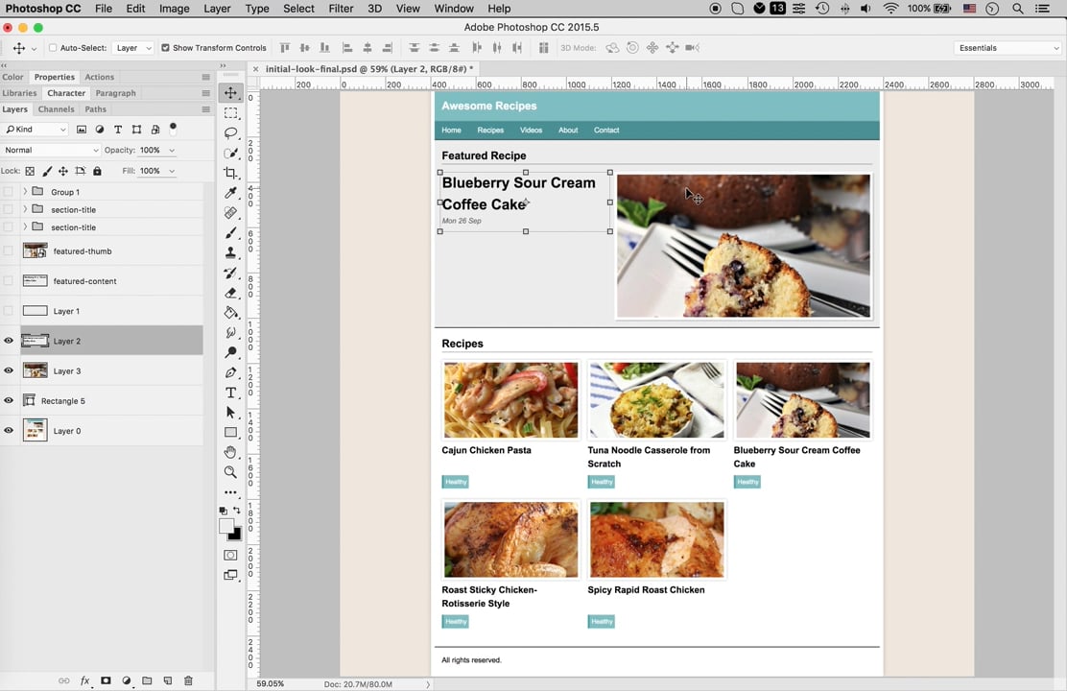The width and height of the screenshot is (1067, 691).
Task: Add a layer mask
Action: tap(106, 680)
